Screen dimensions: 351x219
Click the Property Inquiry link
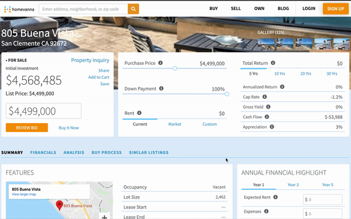click(x=90, y=60)
